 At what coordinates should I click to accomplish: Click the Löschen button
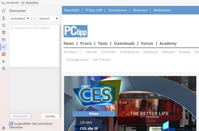50,116
